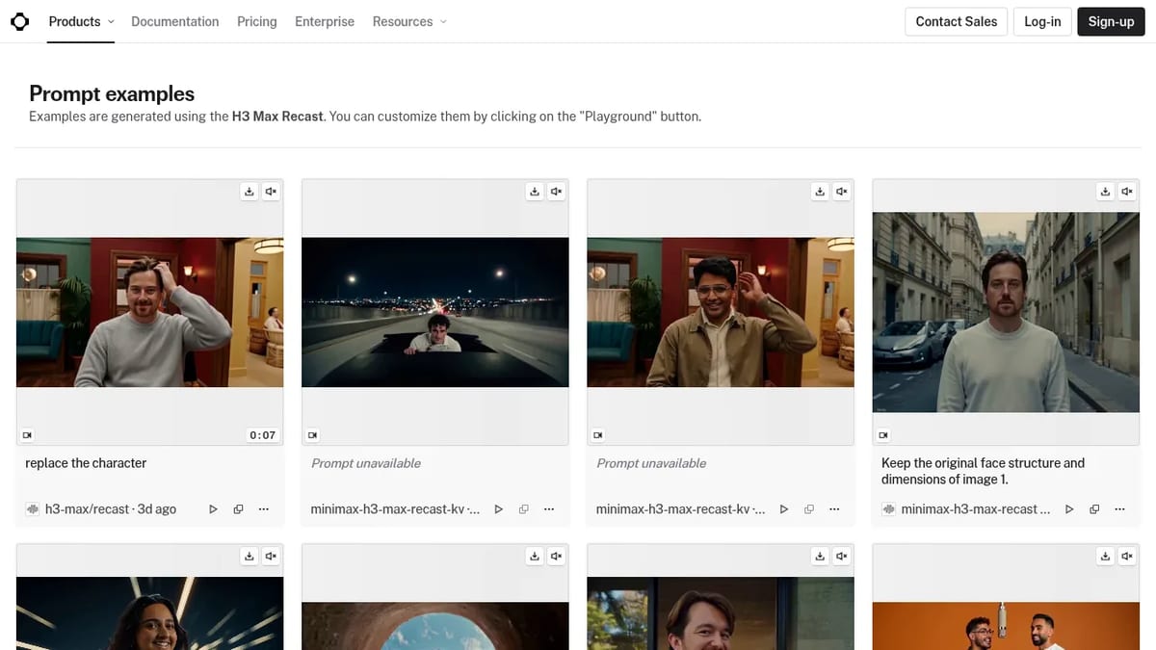Toggle mute on the two men orange video

(1127, 556)
